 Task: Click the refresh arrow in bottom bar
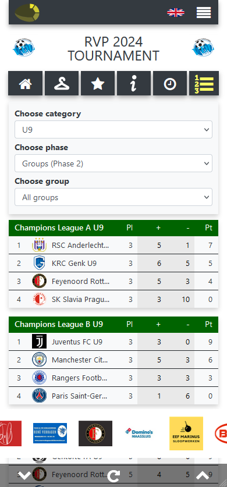click(x=114, y=475)
